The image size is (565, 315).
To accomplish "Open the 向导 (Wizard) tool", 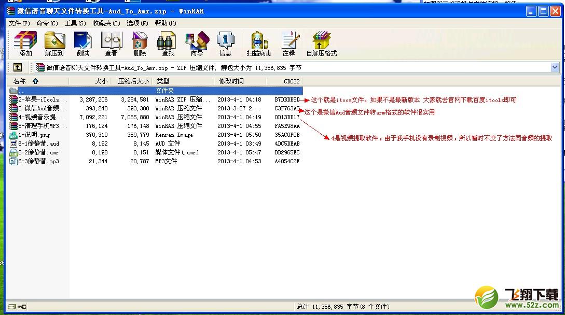I will [x=197, y=44].
